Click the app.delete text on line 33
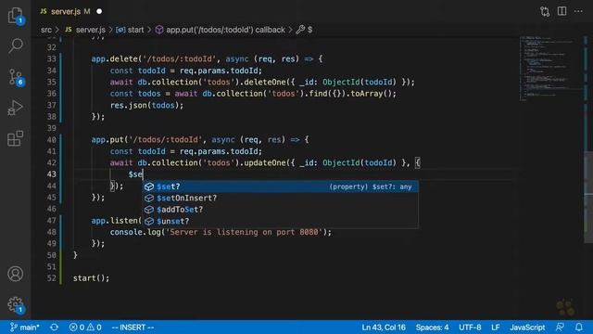593x334 pixels. pos(114,59)
